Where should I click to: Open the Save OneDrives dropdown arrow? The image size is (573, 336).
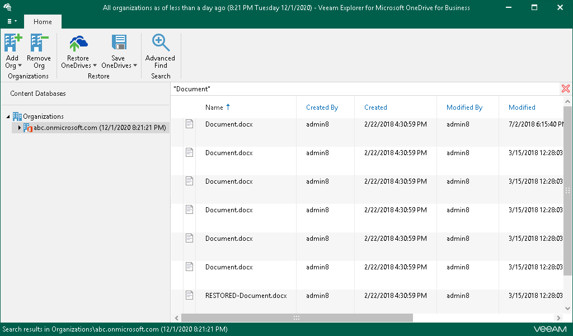click(135, 66)
